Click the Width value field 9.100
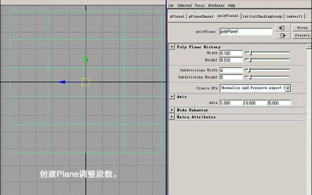The width and height of the screenshot is (312, 195). pos(231,53)
